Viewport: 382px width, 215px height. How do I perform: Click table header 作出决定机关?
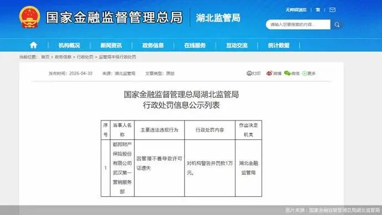click(x=248, y=130)
